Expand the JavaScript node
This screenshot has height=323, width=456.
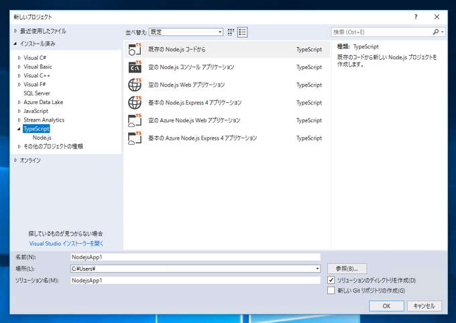19,111
